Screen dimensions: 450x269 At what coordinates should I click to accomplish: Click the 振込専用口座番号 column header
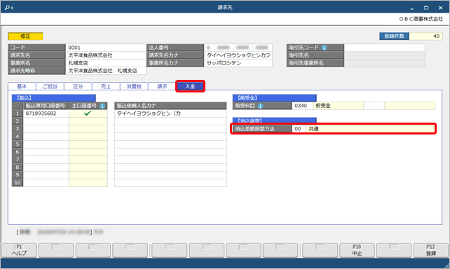click(46, 106)
